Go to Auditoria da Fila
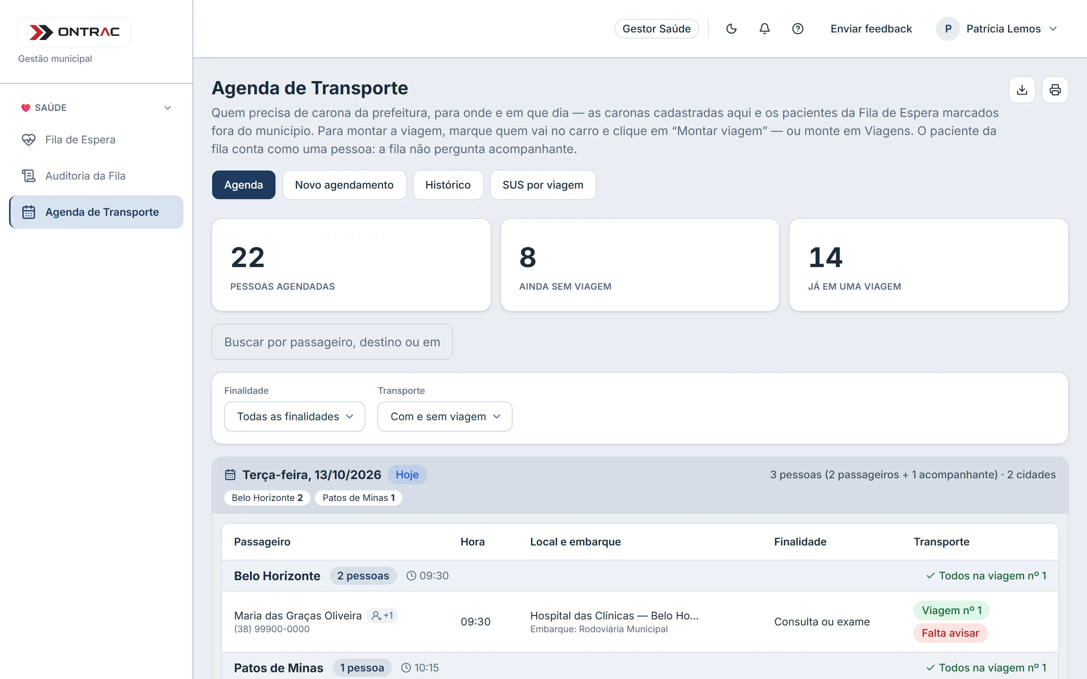Screen dimensions: 1087x679 96,175
